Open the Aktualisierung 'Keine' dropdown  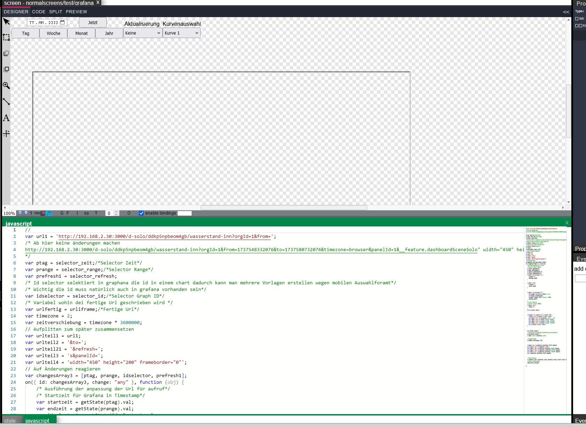[143, 33]
